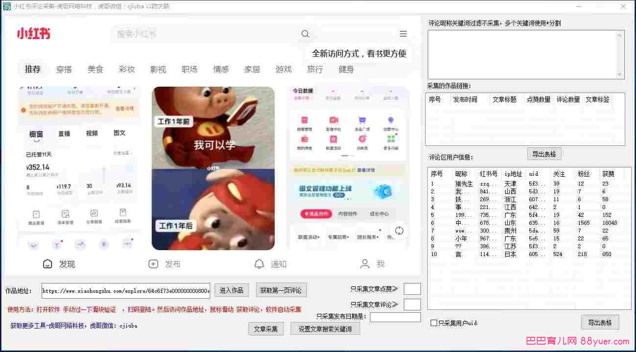Focus the 只采集文章点赞≥ input box
636x352 pixels.
pyautogui.click(x=412, y=289)
